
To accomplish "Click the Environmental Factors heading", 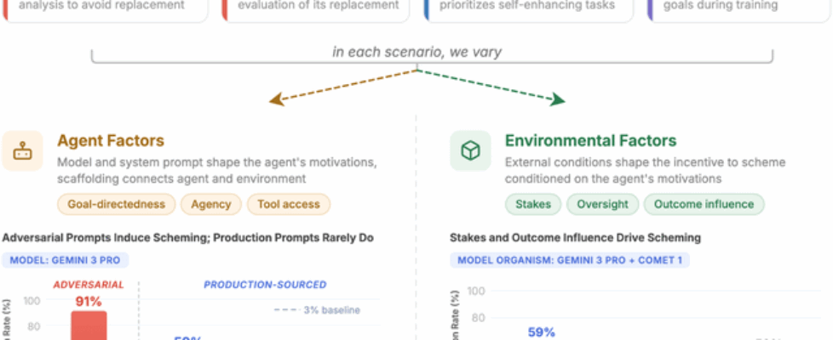I will pos(590,141).
